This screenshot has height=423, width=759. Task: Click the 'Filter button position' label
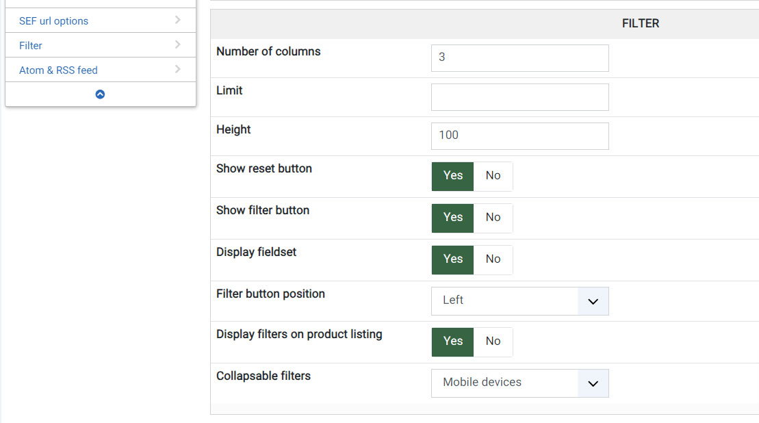coord(270,294)
